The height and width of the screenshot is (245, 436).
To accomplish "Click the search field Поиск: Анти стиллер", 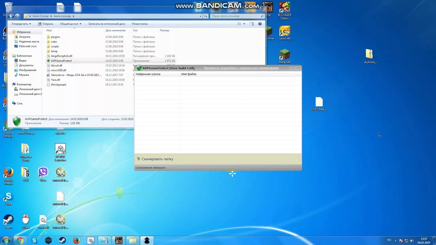I will (x=237, y=16).
